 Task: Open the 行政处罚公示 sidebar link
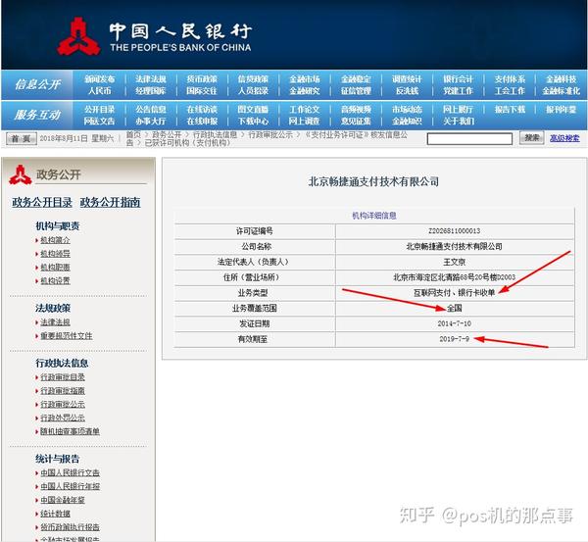63,418
